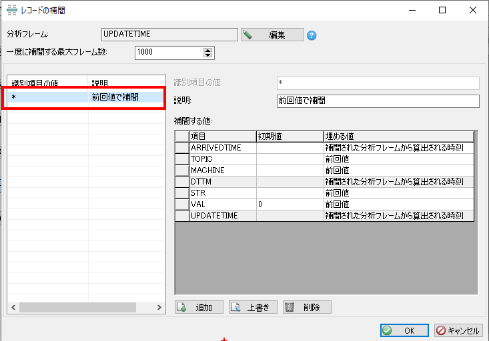
Task: Click the 識別項目の値 input field
Action: (378, 83)
